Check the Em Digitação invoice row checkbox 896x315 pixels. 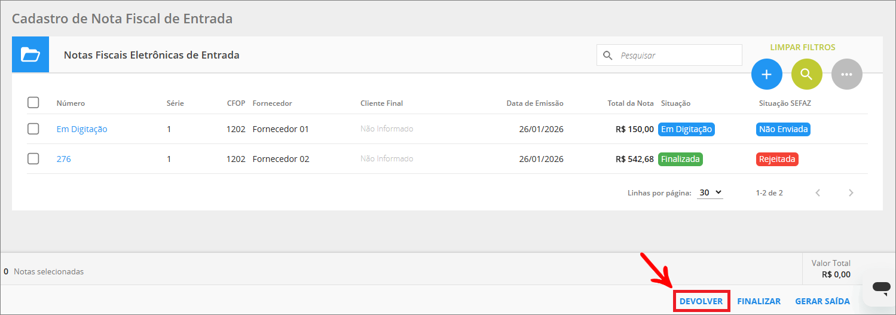[33, 129]
